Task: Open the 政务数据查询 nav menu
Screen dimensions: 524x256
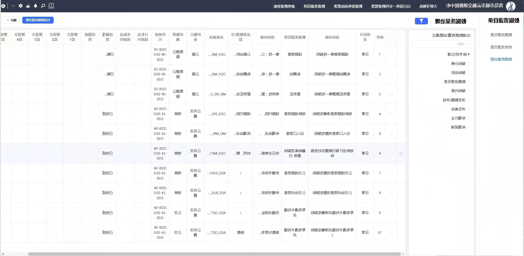Action: point(284,6)
